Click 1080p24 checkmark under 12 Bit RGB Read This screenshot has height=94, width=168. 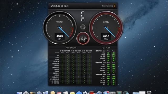pyautogui.click(x=89, y=65)
